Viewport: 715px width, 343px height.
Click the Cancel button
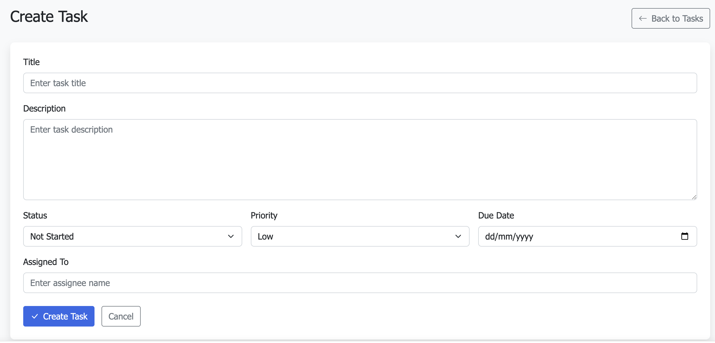(x=121, y=316)
